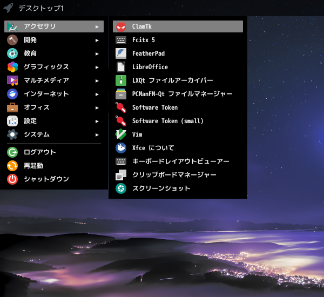Click the gear icon beside システム
Screen dimensions: 324x297
click(x=12, y=134)
